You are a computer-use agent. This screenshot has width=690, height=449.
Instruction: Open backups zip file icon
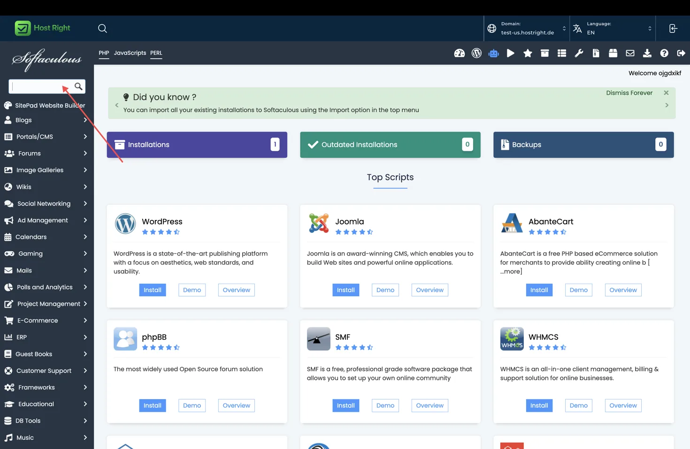(x=596, y=53)
